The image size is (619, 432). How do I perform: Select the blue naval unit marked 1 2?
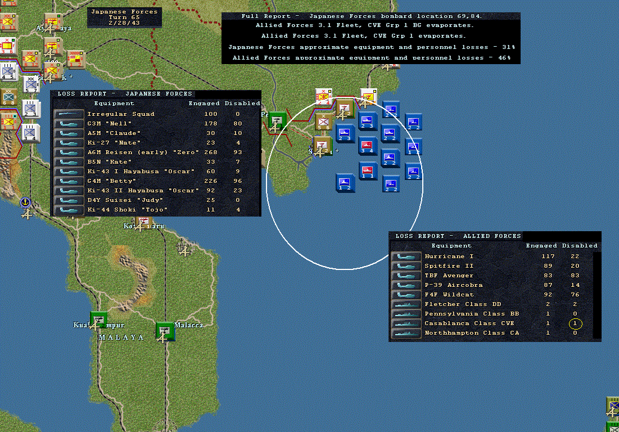tap(345, 183)
